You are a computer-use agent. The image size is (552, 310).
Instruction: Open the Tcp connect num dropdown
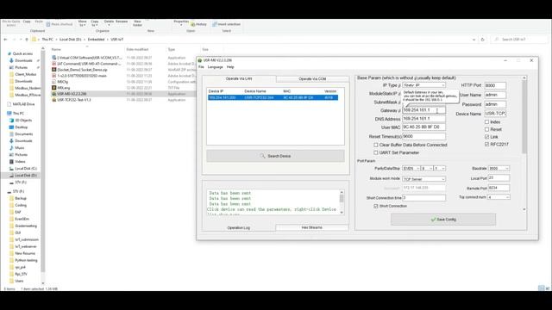(x=499, y=197)
